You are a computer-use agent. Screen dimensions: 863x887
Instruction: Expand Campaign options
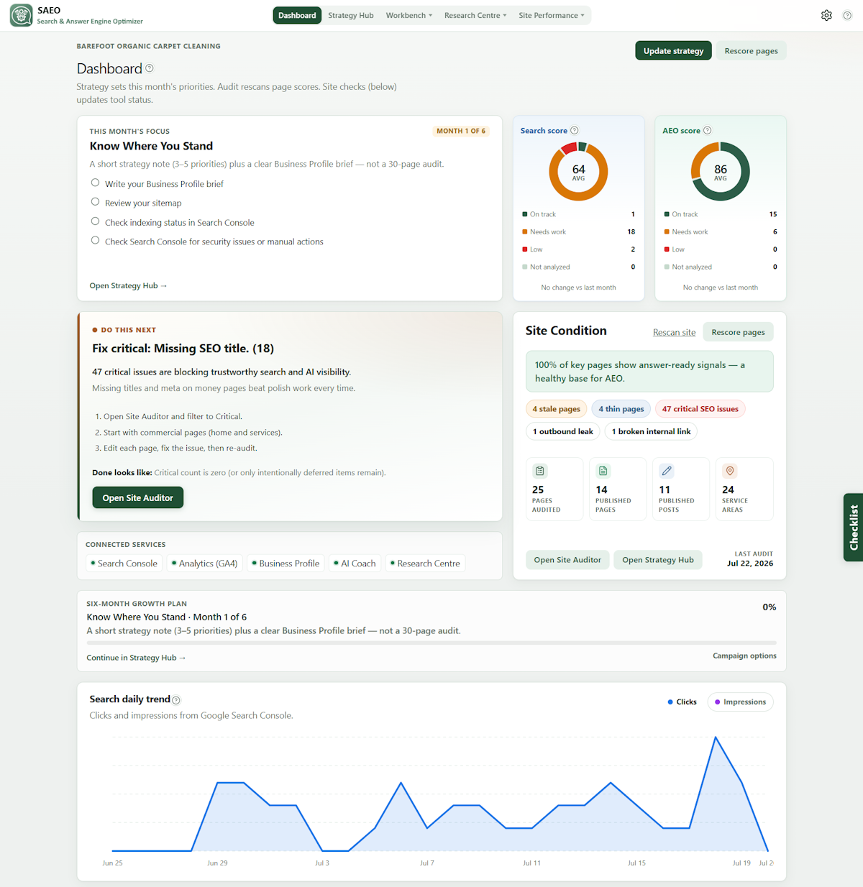[x=744, y=656]
